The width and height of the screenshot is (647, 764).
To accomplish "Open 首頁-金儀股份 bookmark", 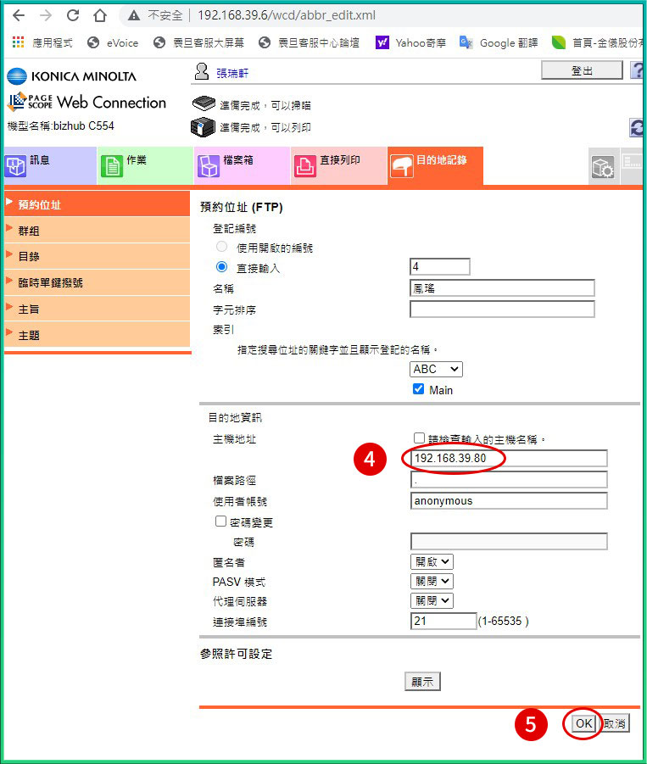I will [x=597, y=43].
